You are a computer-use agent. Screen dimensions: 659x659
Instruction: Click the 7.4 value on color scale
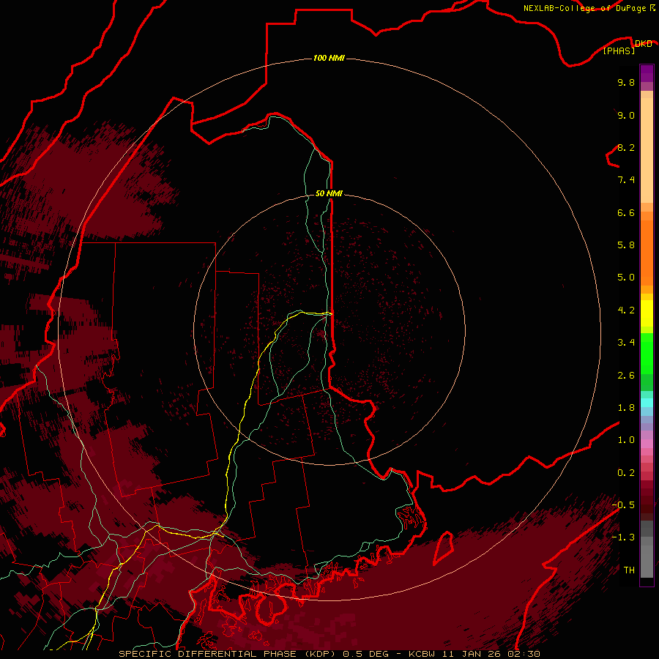click(626, 180)
